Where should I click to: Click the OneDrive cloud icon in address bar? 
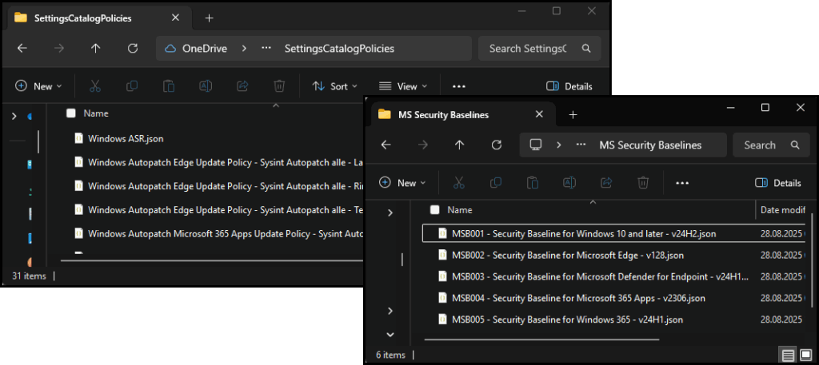[170, 49]
